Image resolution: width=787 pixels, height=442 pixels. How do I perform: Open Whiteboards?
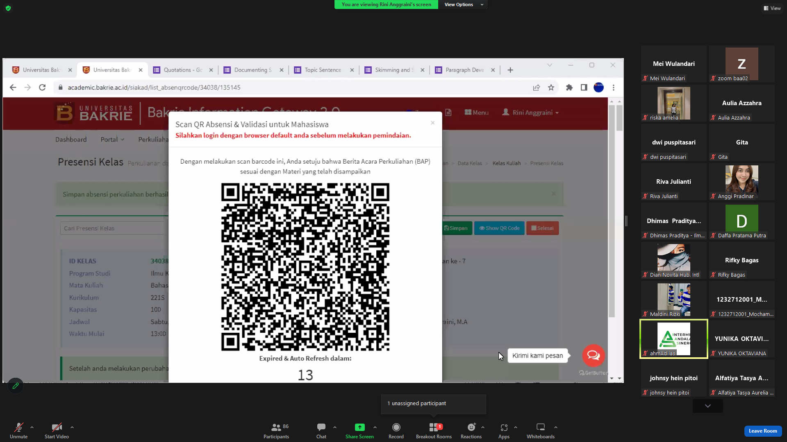click(541, 431)
